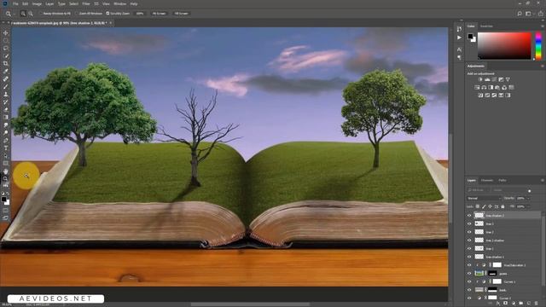Toggle Resize Windows to Fit checkbox
The width and height of the screenshot is (546, 307).
pyautogui.click(x=41, y=14)
